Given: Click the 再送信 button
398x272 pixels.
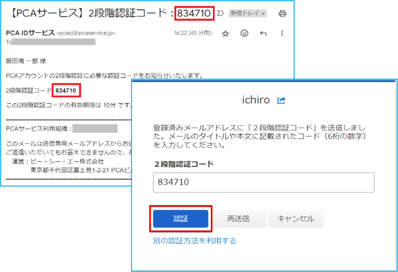Looking at the screenshot, I should [238, 219].
